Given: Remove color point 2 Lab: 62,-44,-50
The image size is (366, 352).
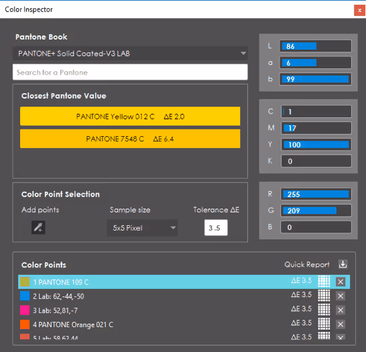Looking at the screenshot, I should click(x=341, y=296).
